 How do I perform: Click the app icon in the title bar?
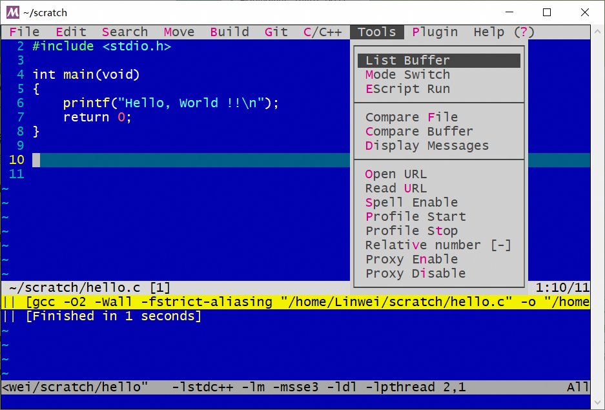[x=12, y=12]
